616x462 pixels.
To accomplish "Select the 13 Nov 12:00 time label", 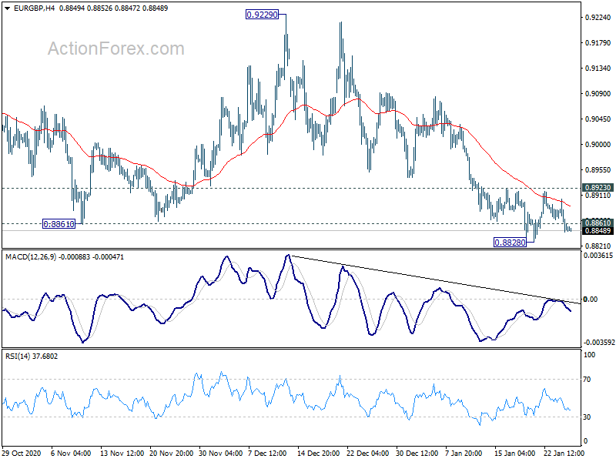I will pos(122,454).
